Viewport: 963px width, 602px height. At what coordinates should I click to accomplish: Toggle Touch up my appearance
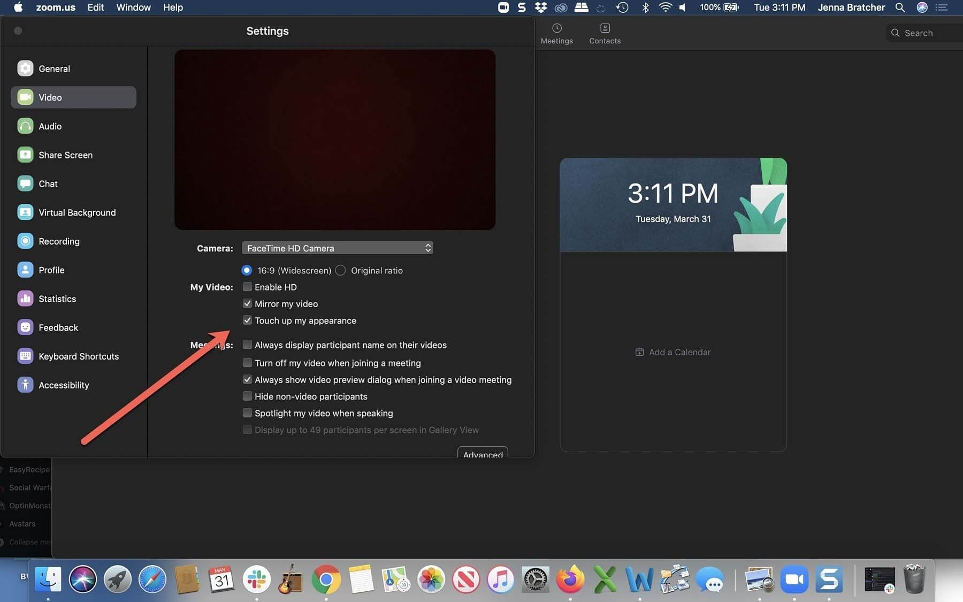(247, 320)
